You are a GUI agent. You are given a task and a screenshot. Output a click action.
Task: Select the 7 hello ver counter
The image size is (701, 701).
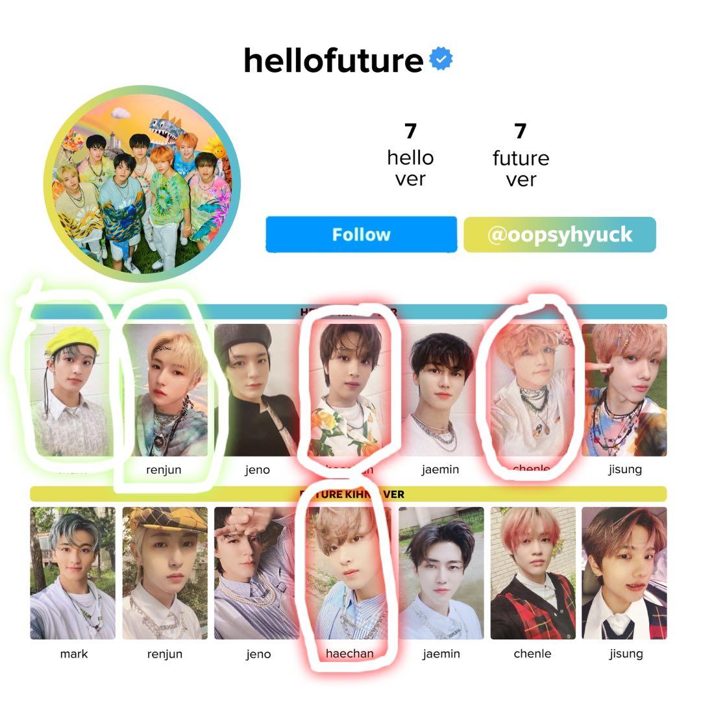pos(410,156)
